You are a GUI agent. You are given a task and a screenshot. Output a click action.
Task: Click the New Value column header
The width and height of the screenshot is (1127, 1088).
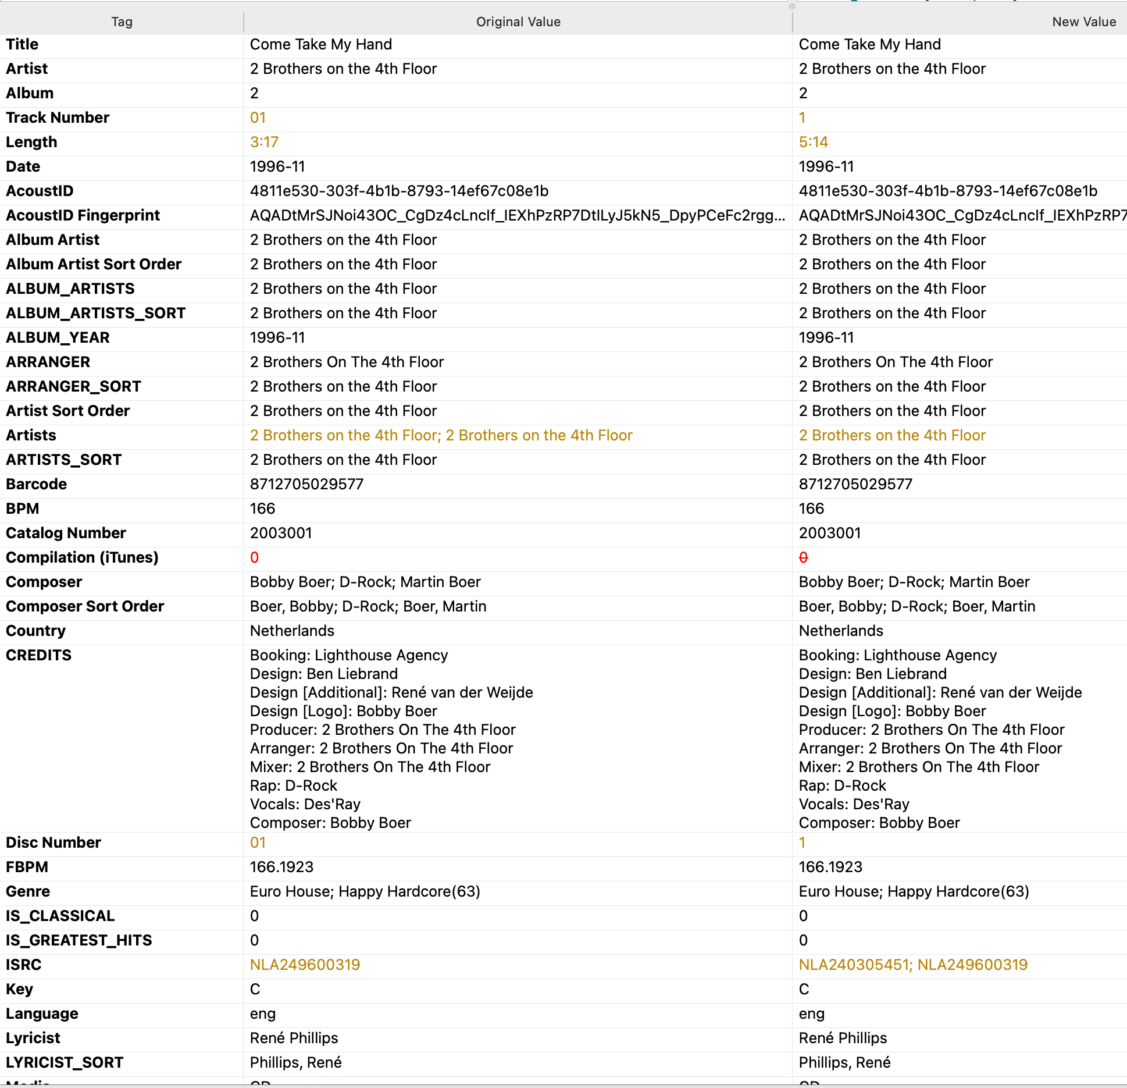coord(1083,22)
